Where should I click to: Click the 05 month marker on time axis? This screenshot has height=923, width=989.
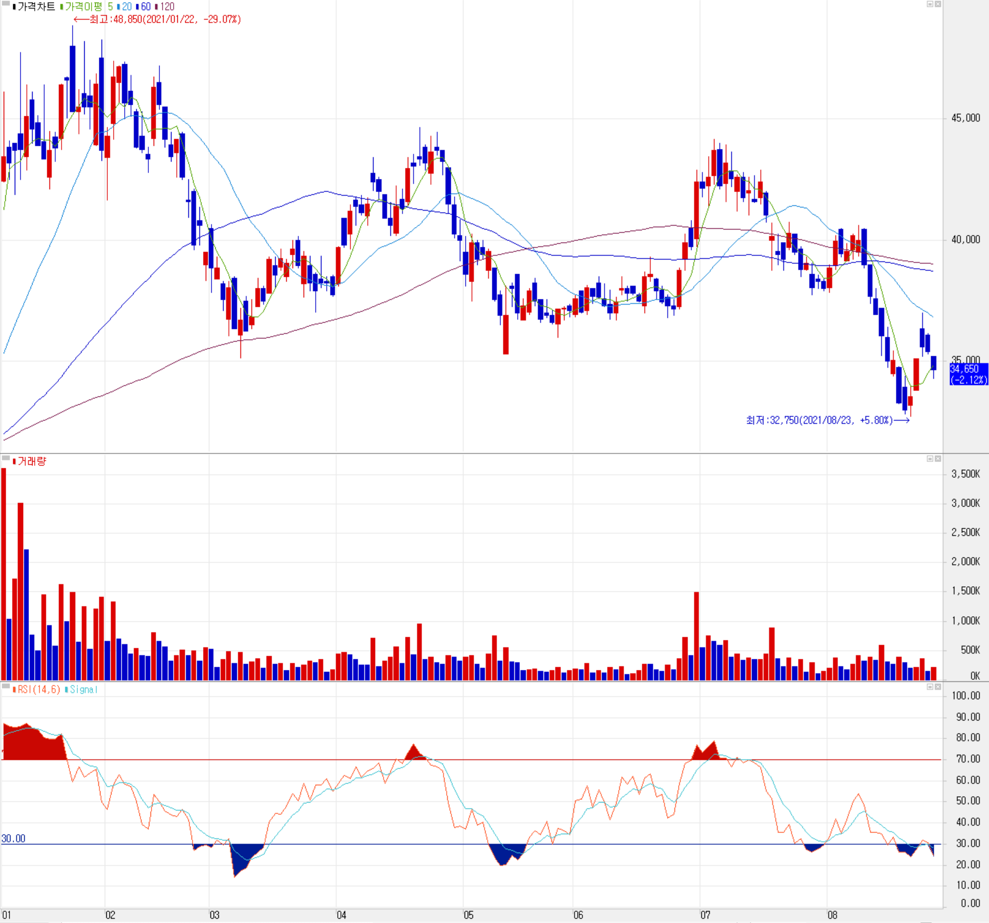coord(469,915)
